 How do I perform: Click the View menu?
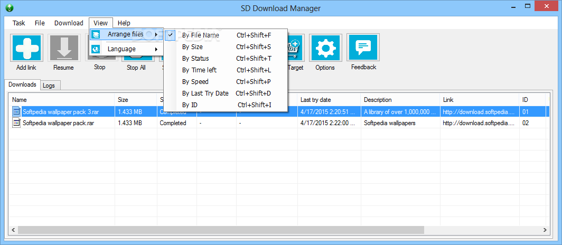[101, 23]
